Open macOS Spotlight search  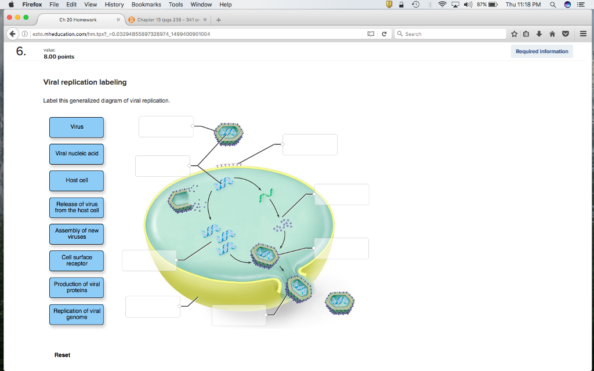tap(552, 5)
